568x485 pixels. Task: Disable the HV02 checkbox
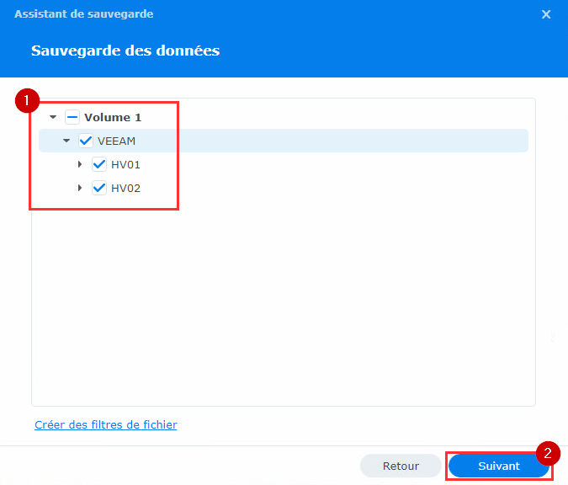99,189
